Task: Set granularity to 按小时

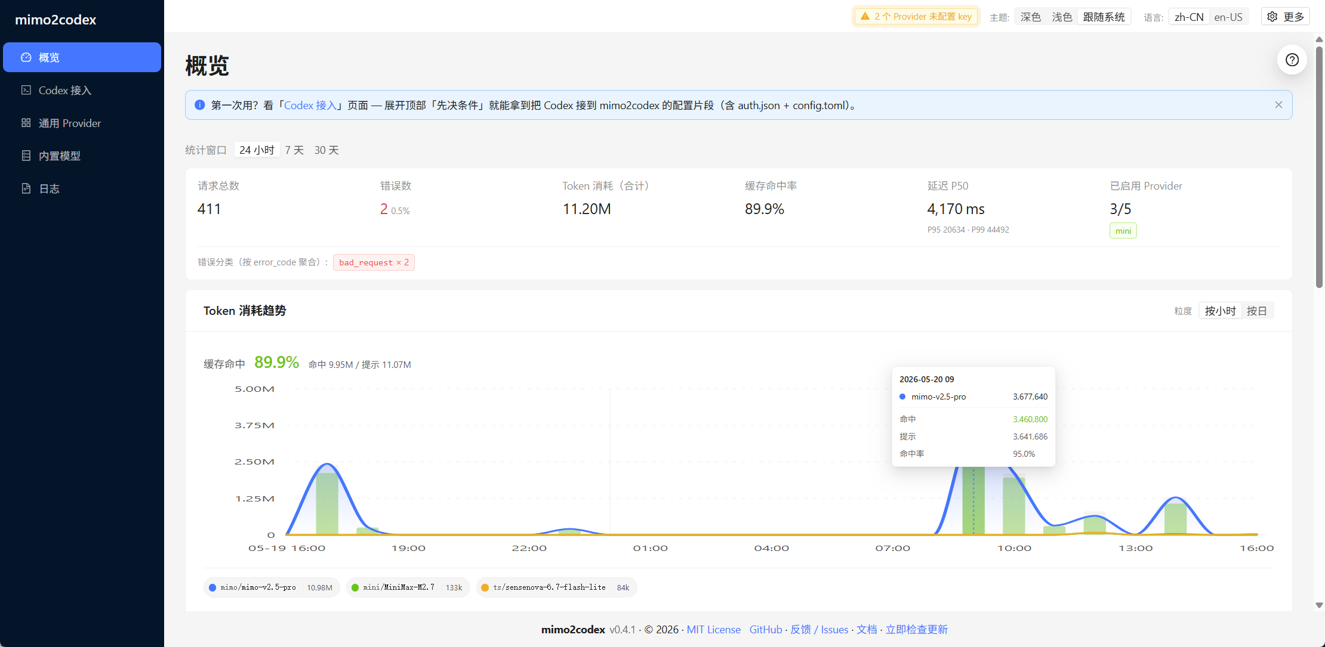Action: (x=1220, y=311)
